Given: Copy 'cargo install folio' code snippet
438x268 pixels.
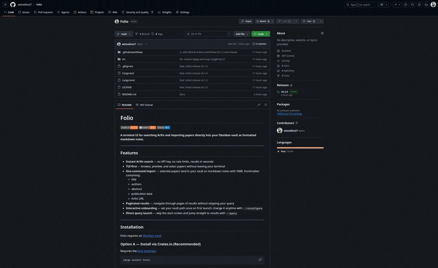Looking at the screenshot, I should (260, 260).
